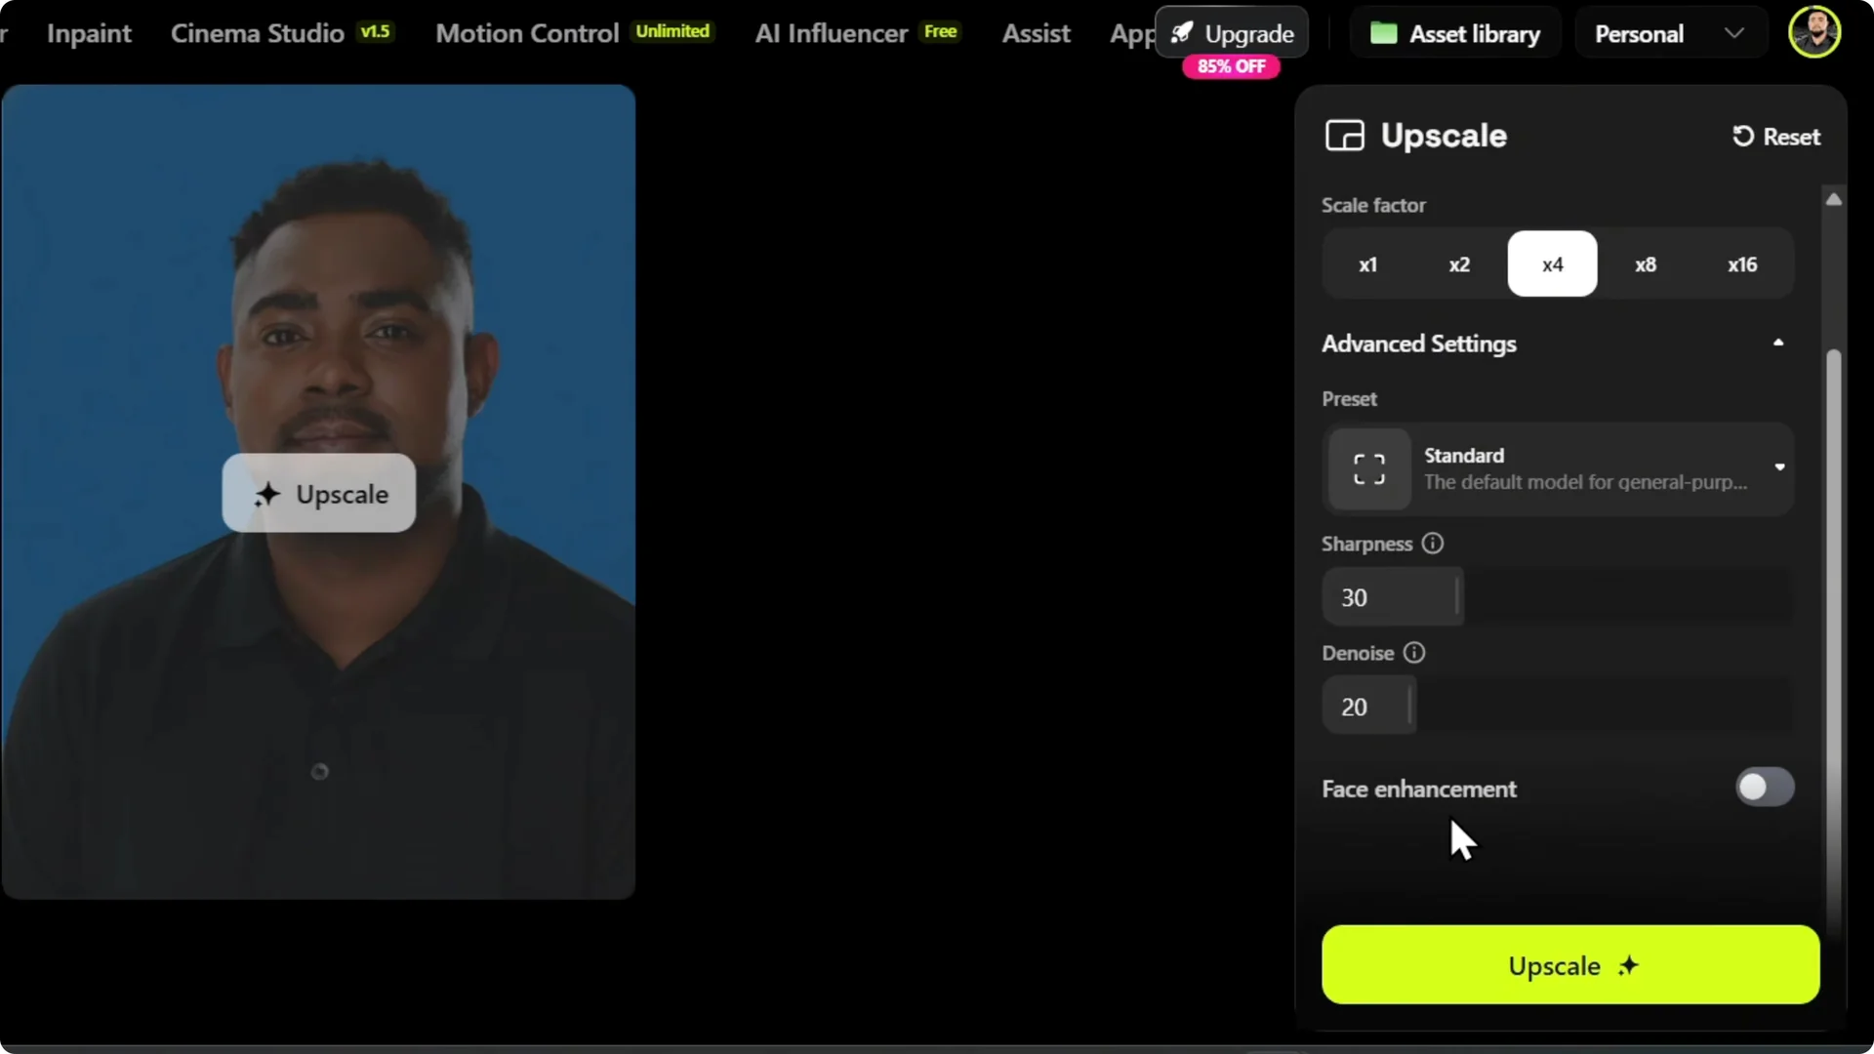The width and height of the screenshot is (1874, 1054).
Task: Click the green Upscale button
Action: point(1568,965)
